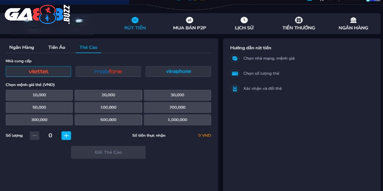Select the Thẻ Cào tab
383x191 pixels.
(x=89, y=47)
